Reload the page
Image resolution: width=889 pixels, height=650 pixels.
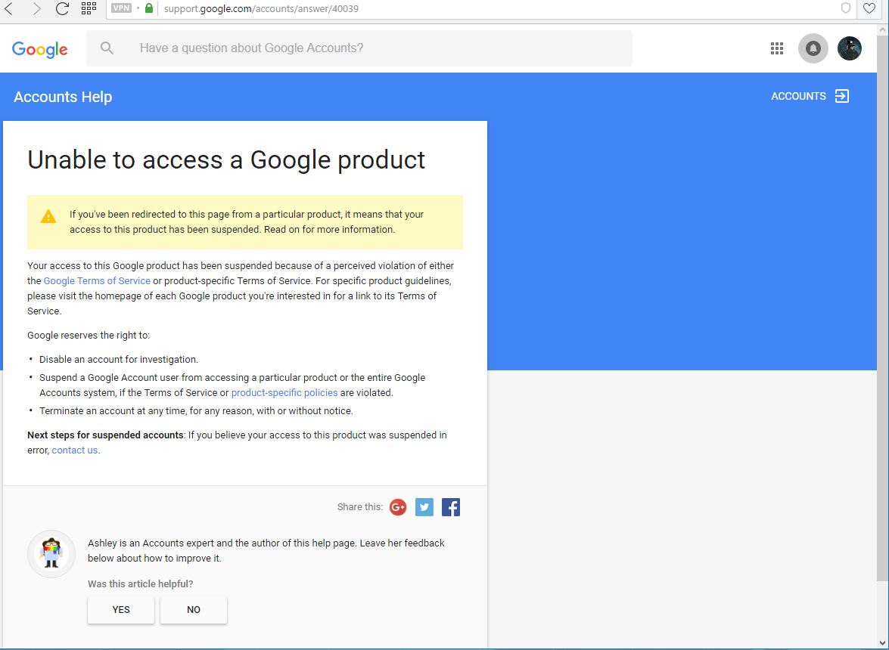tap(62, 8)
